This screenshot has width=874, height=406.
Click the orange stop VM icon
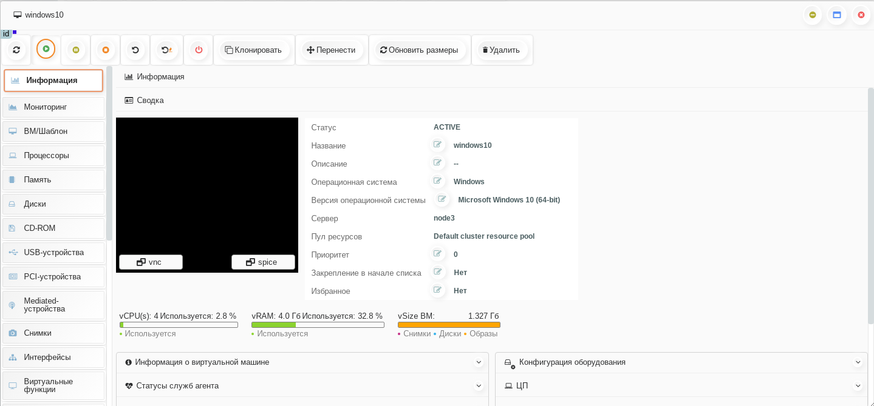pyautogui.click(x=106, y=50)
